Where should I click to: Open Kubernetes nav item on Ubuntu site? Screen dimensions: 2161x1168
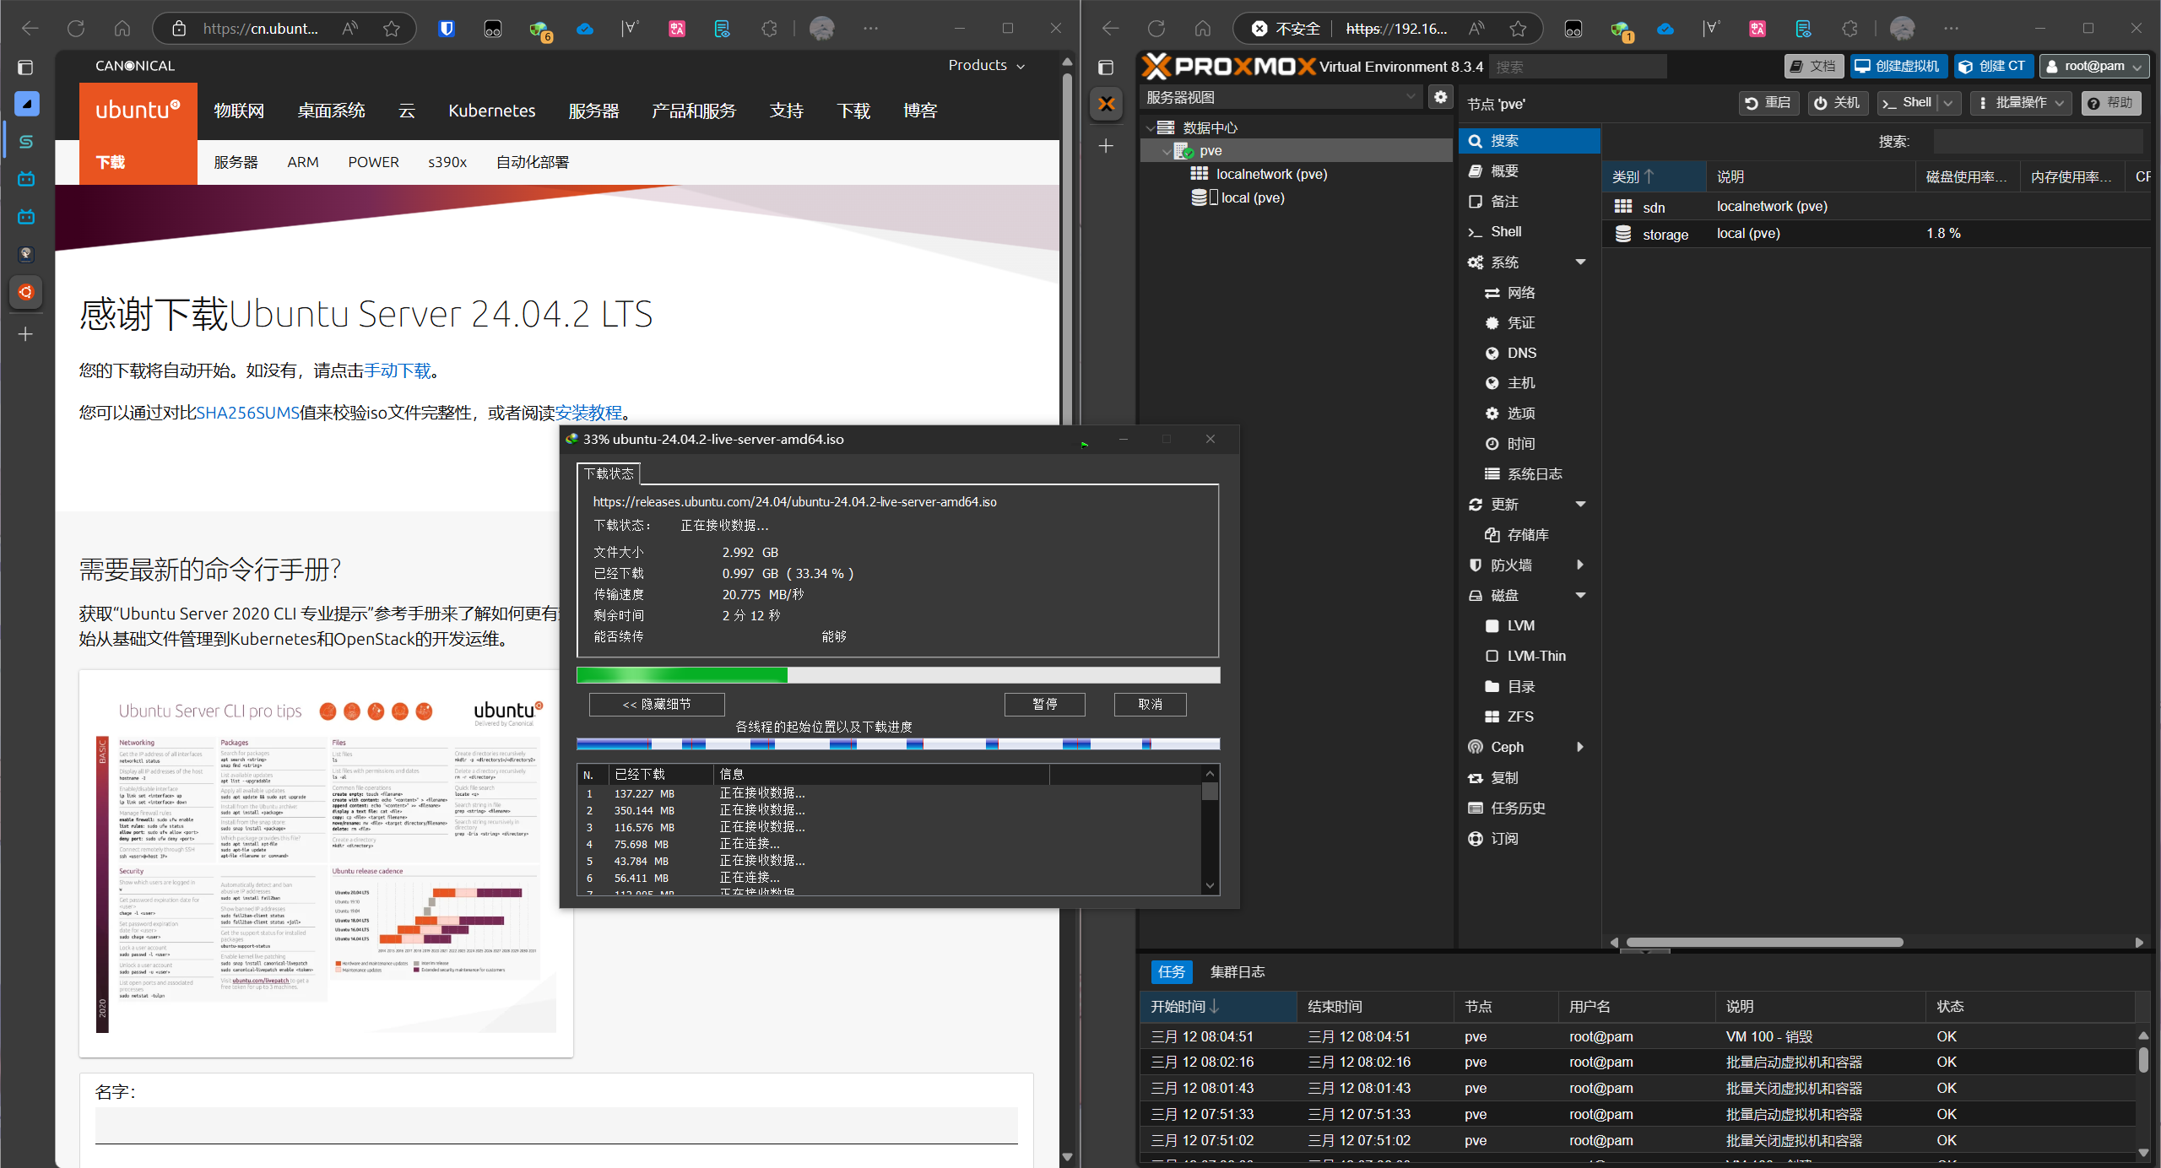[x=491, y=111]
